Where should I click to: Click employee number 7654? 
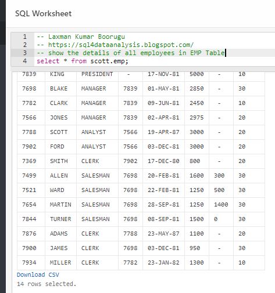(x=29, y=205)
